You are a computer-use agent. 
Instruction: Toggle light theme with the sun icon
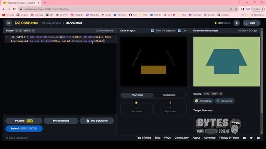click(x=236, y=23)
